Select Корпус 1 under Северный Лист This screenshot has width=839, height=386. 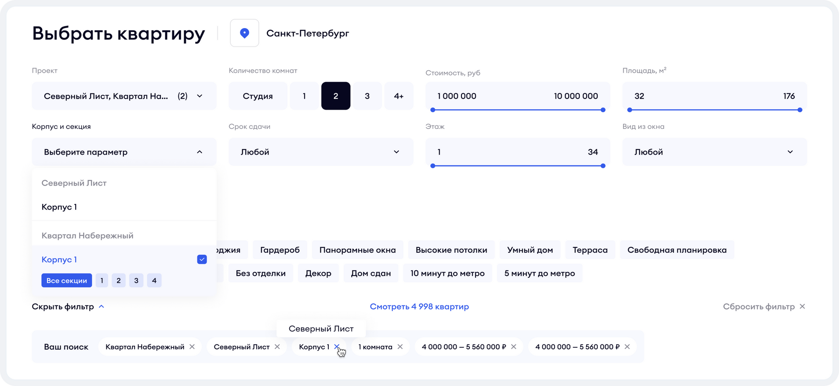[59, 207]
